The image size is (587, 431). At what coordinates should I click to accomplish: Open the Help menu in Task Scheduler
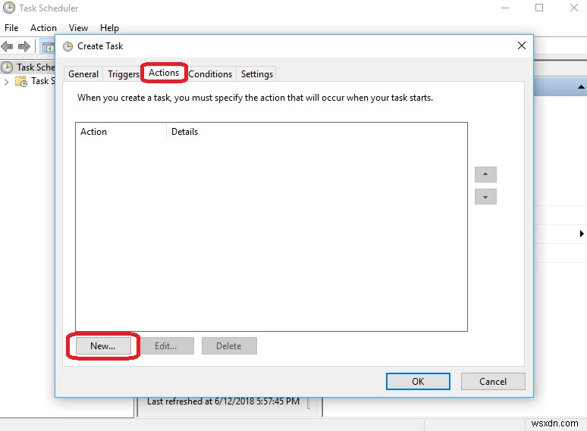[109, 28]
